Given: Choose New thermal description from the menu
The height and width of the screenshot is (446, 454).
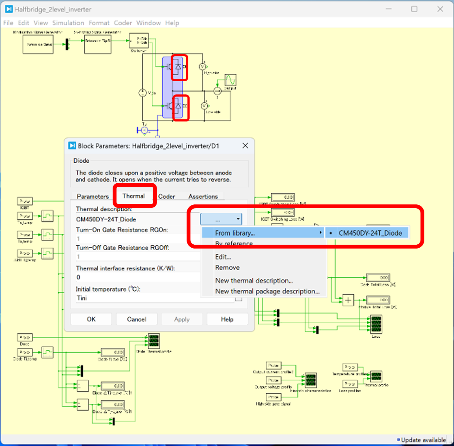Looking at the screenshot, I should (x=254, y=281).
